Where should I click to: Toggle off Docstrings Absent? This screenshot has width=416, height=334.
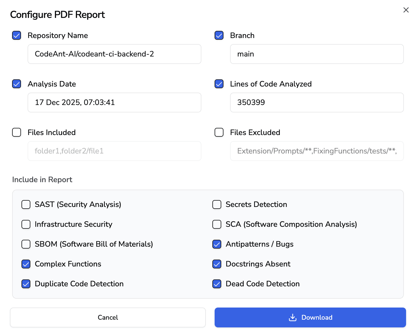click(x=217, y=264)
